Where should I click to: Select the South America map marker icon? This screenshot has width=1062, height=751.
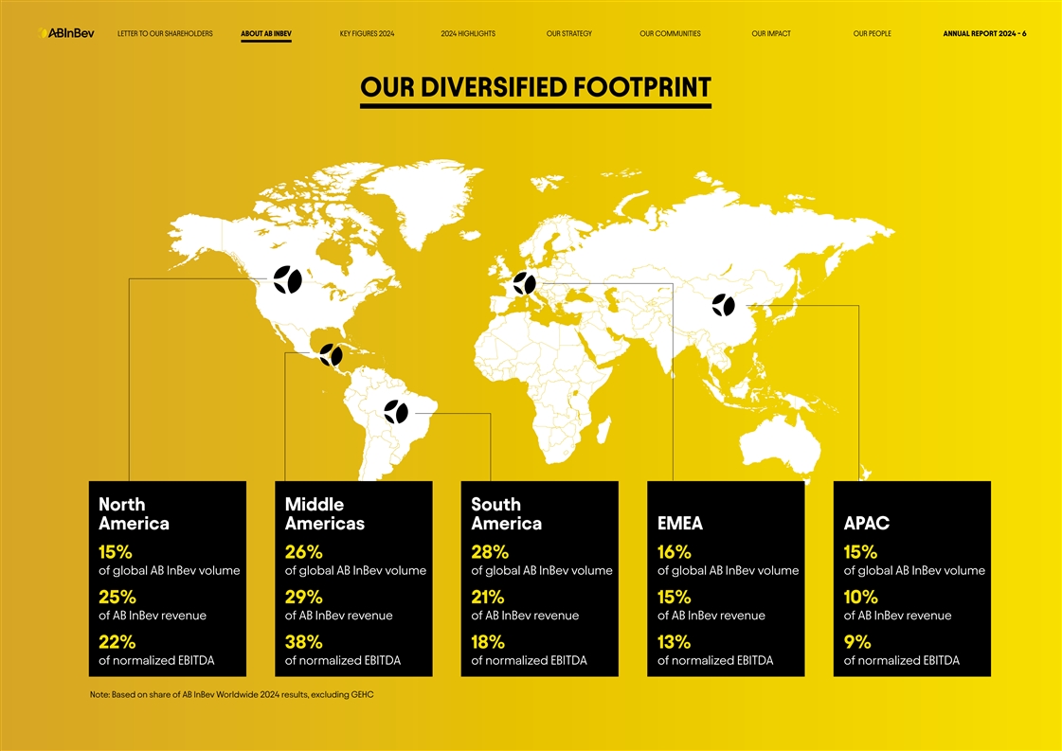pos(396,412)
